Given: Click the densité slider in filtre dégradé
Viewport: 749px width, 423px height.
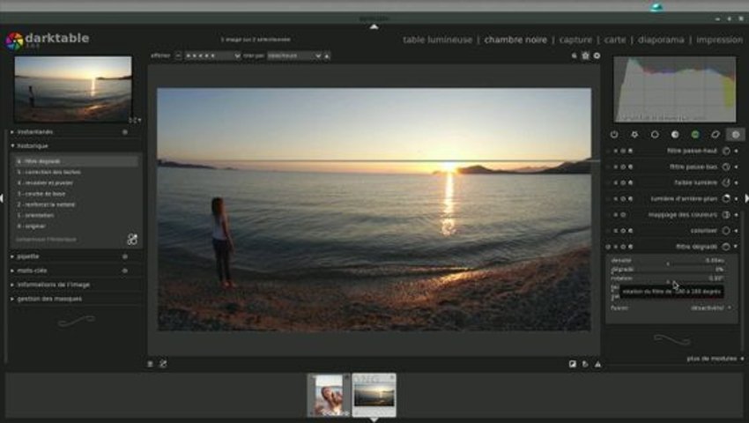Looking at the screenshot, I should [668, 261].
